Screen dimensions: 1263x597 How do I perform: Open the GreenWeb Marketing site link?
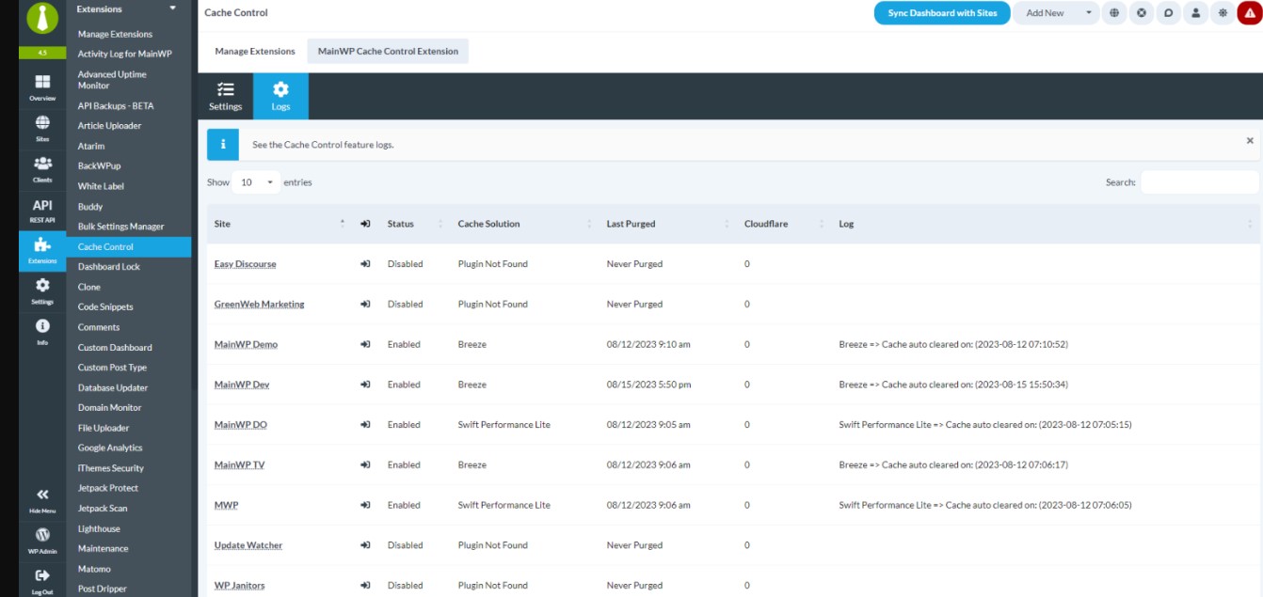click(x=260, y=304)
